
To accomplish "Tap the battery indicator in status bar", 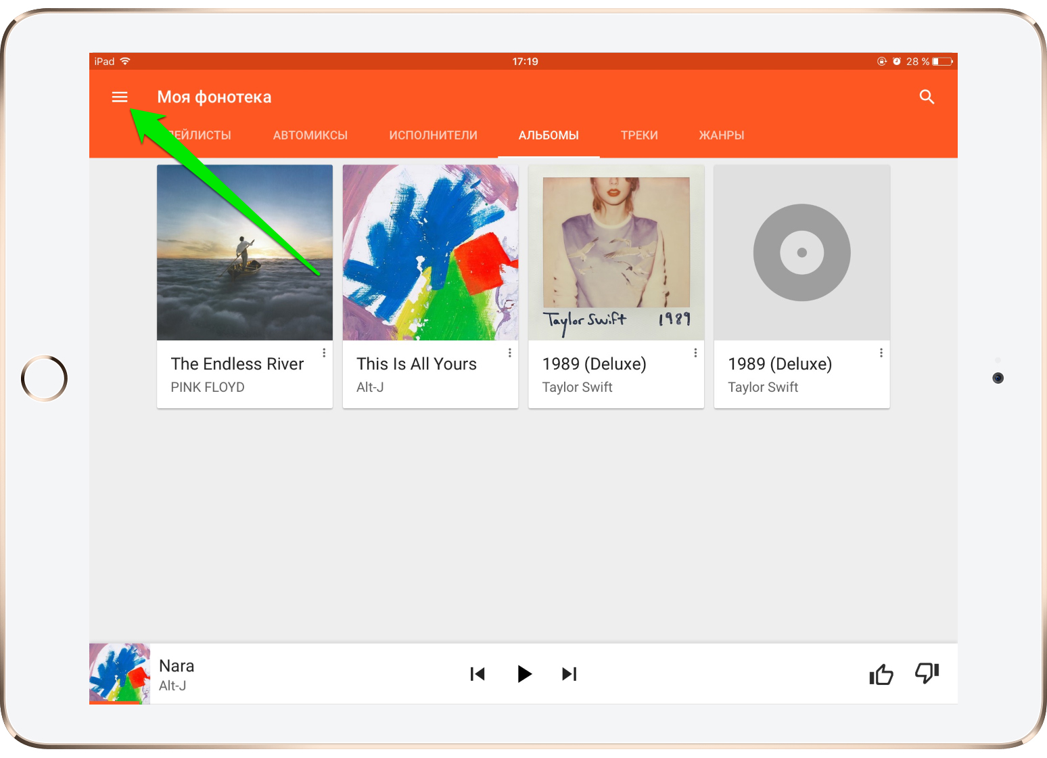I will click(943, 62).
